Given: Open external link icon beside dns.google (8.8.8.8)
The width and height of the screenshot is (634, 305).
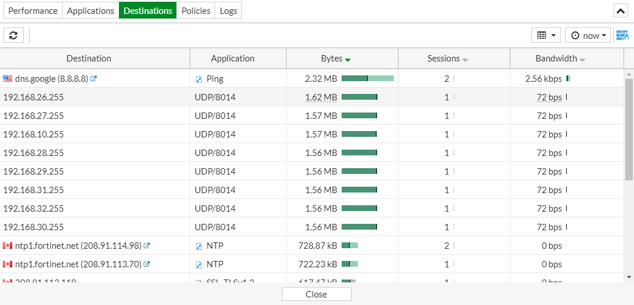Looking at the screenshot, I should coord(94,78).
